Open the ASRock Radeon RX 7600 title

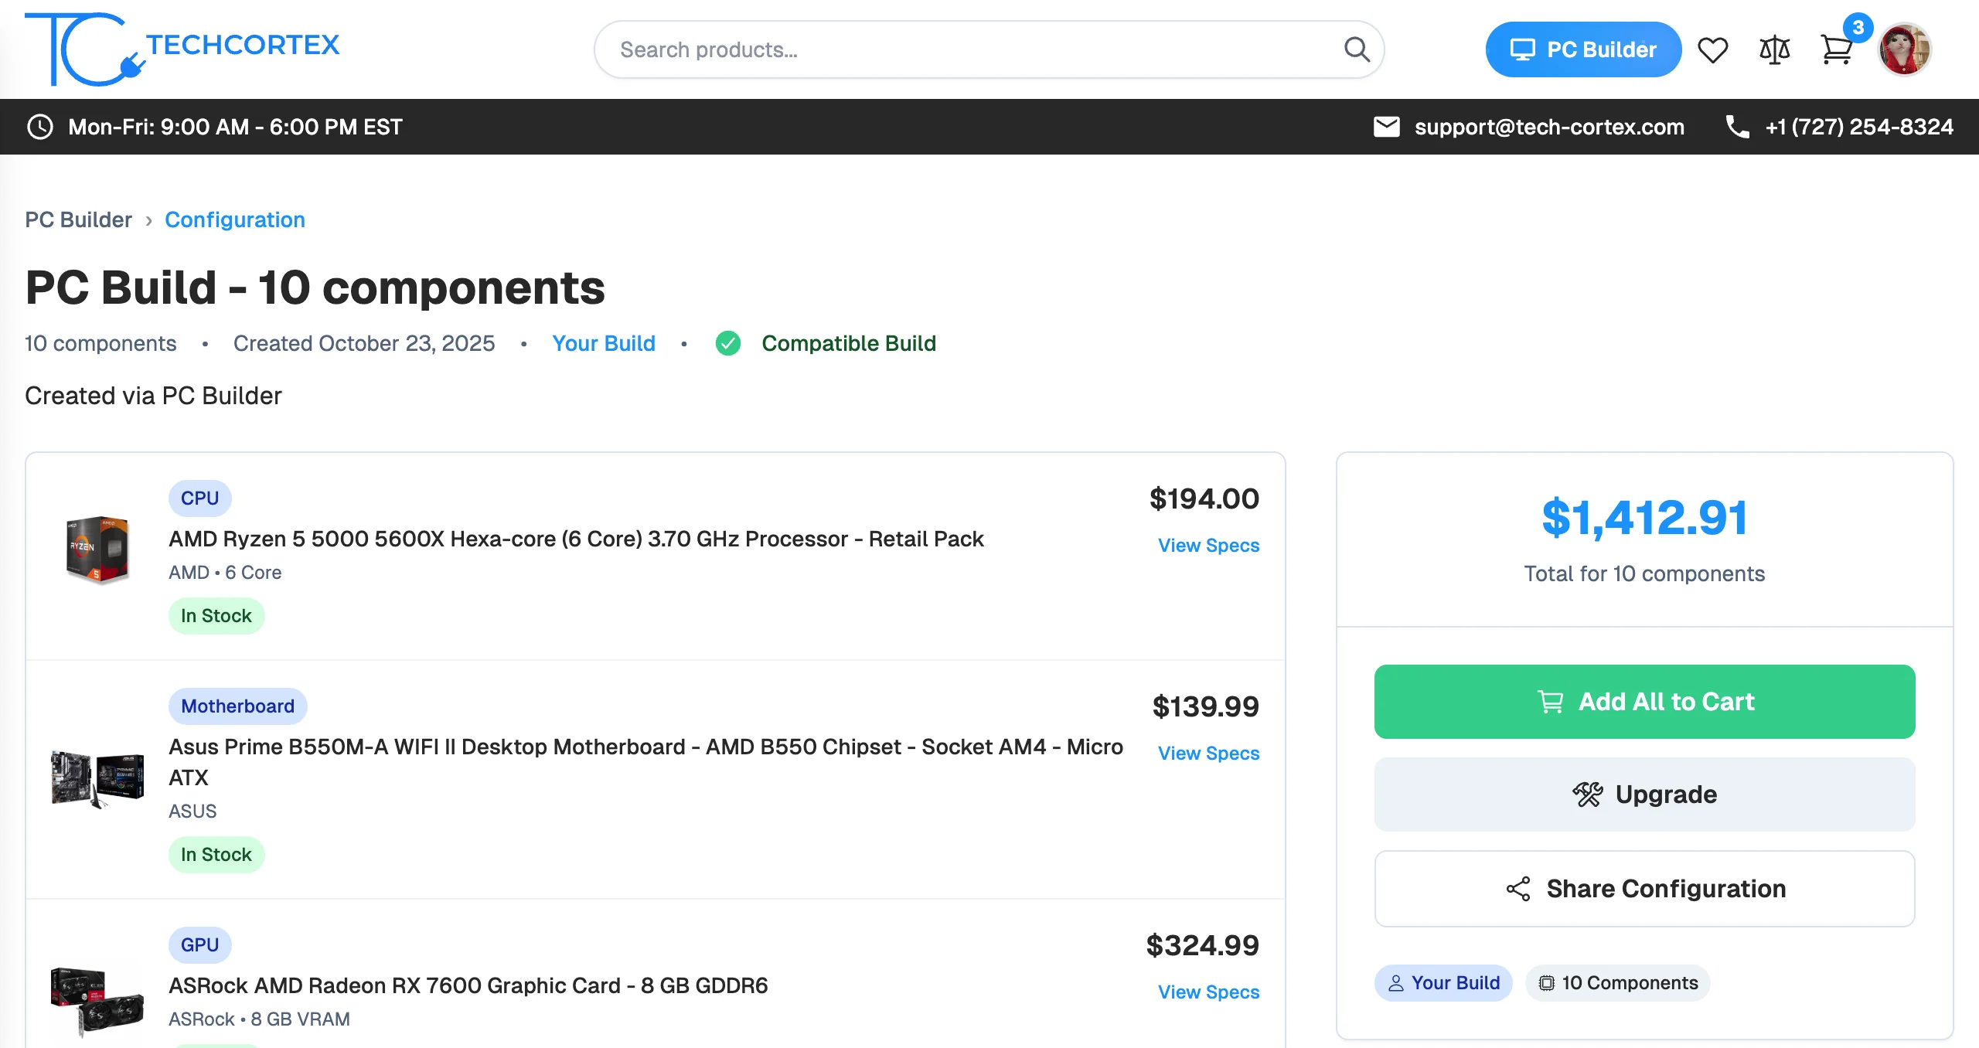coord(468,985)
